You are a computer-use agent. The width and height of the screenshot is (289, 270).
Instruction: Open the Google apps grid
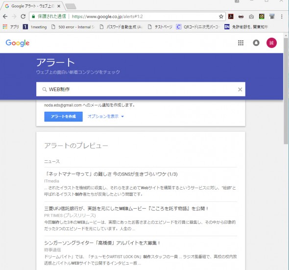point(241,43)
